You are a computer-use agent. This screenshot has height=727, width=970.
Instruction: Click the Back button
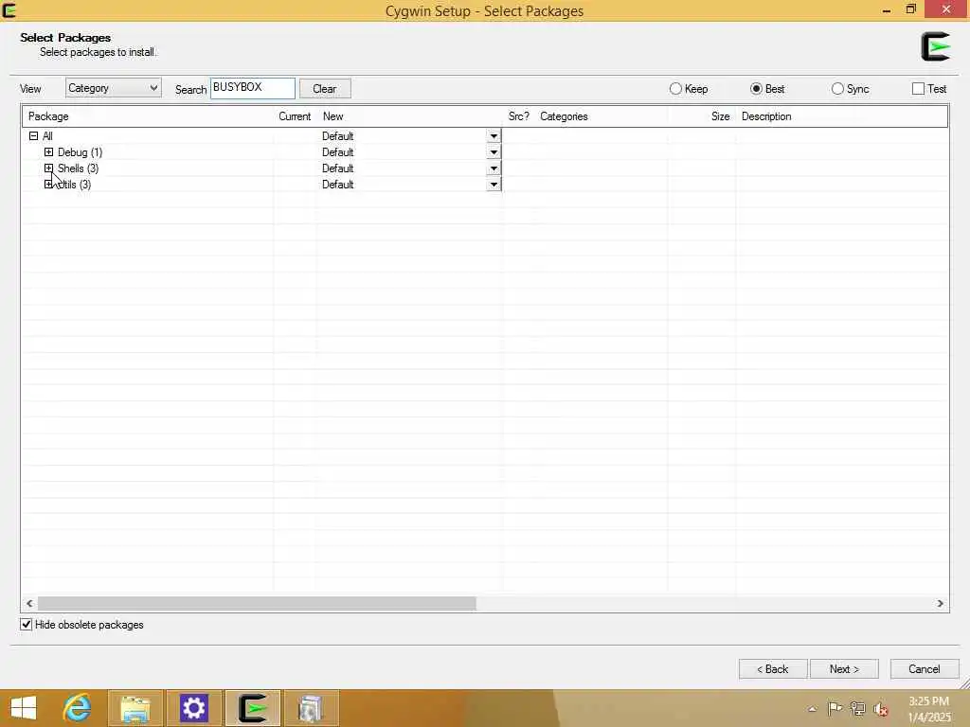coord(773,669)
